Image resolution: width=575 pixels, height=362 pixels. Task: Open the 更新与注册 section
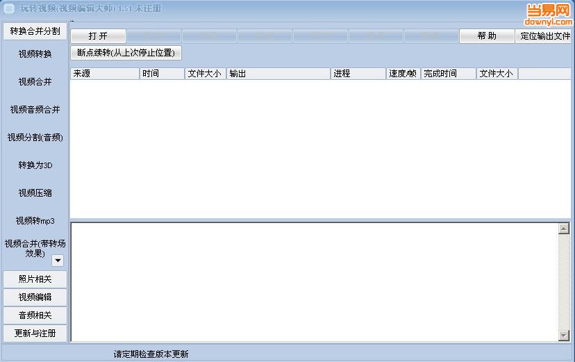35,333
